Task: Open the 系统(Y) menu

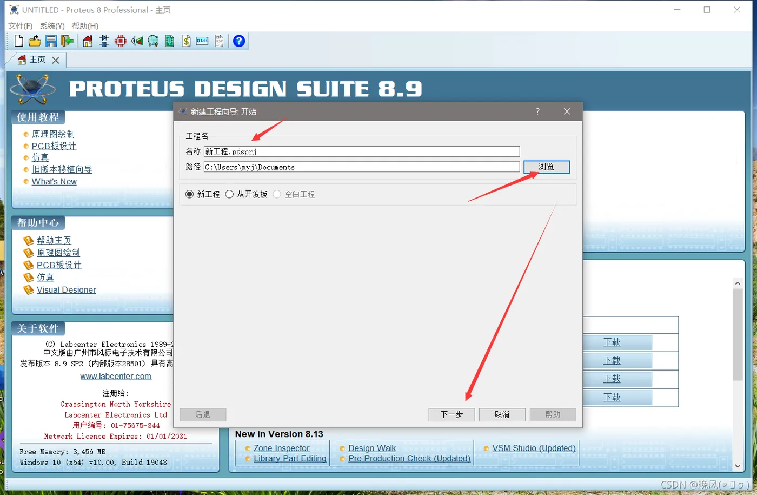Action: tap(52, 26)
